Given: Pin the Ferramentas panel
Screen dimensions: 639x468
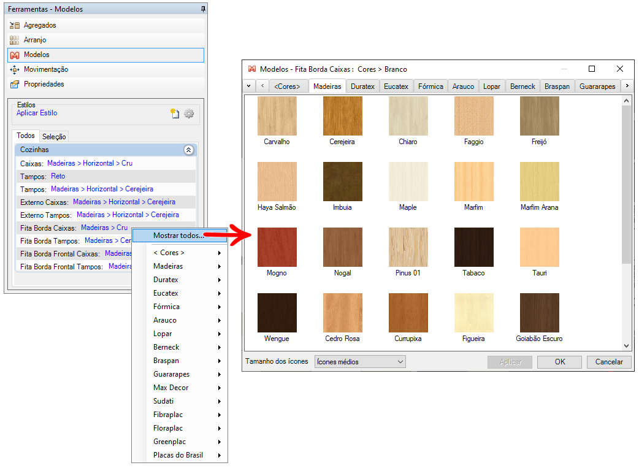Looking at the screenshot, I should coord(203,9).
